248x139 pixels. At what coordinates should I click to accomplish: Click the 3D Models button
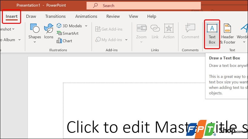pyautogui.click(x=69, y=26)
